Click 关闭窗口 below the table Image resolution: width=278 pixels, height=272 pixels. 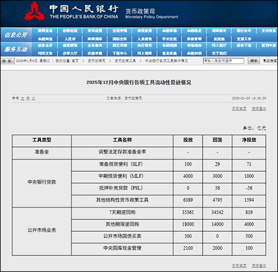[x=259, y=266]
